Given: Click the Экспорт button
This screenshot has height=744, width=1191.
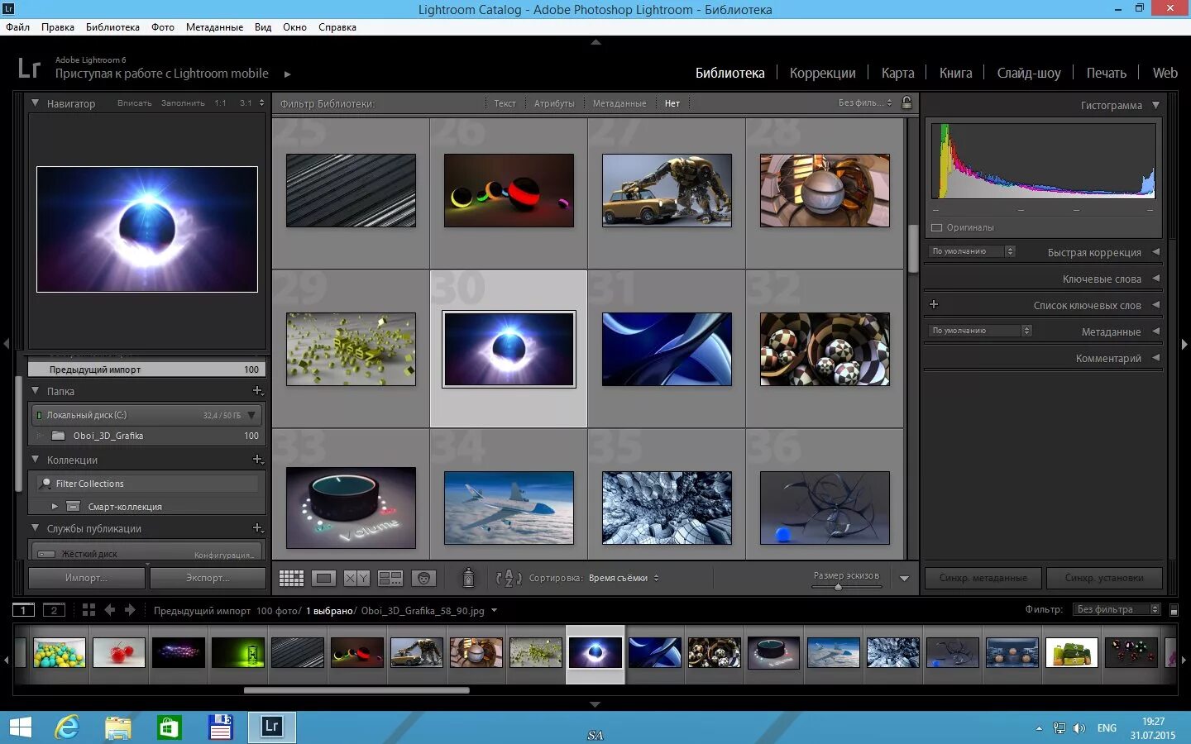Looking at the screenshot, I should tap(208, 578).
